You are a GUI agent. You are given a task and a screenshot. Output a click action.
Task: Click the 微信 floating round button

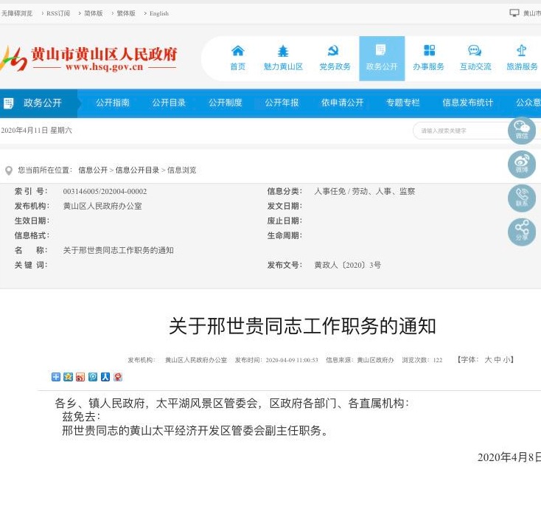pyautogui.click(x=522, y=131)
